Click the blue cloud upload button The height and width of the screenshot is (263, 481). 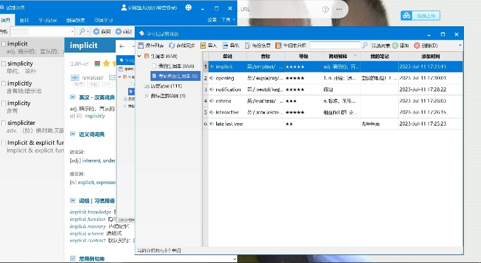click(x=421, y=15)
